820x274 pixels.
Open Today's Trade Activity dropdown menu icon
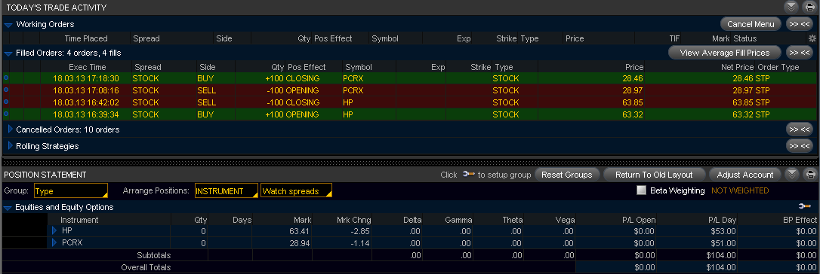pos(791,8)
